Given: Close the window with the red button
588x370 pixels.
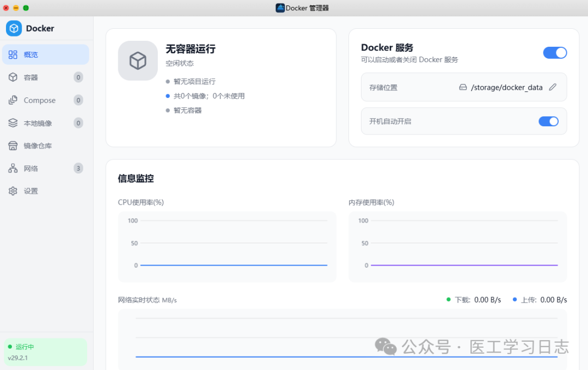Looking at the screenshot, I should (6, 8).
